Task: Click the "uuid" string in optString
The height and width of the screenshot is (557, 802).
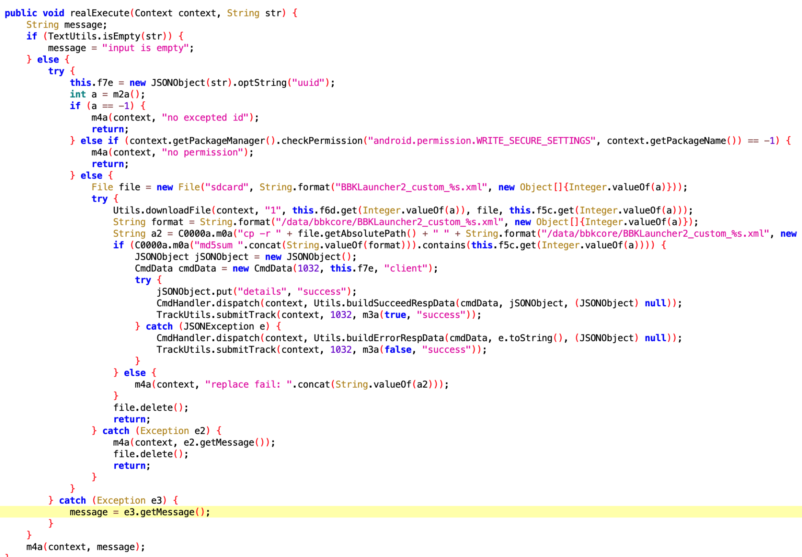Action: click(308, 82)
